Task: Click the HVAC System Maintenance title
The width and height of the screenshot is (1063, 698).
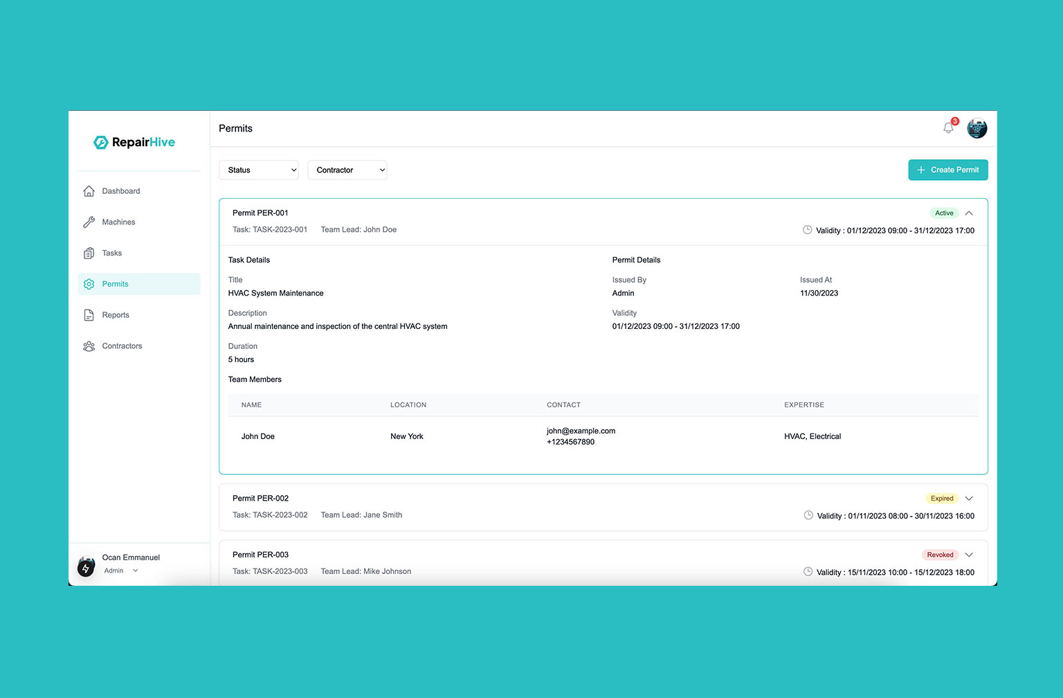Action: click(x=276, y=294)
